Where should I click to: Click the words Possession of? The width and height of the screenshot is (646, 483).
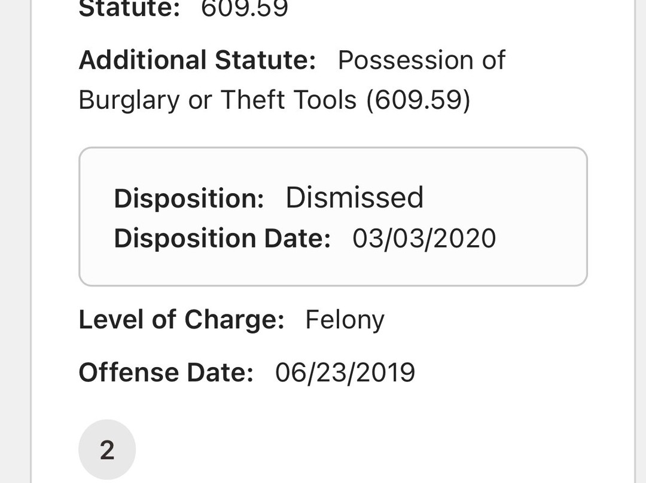click(x=421, y=60)
